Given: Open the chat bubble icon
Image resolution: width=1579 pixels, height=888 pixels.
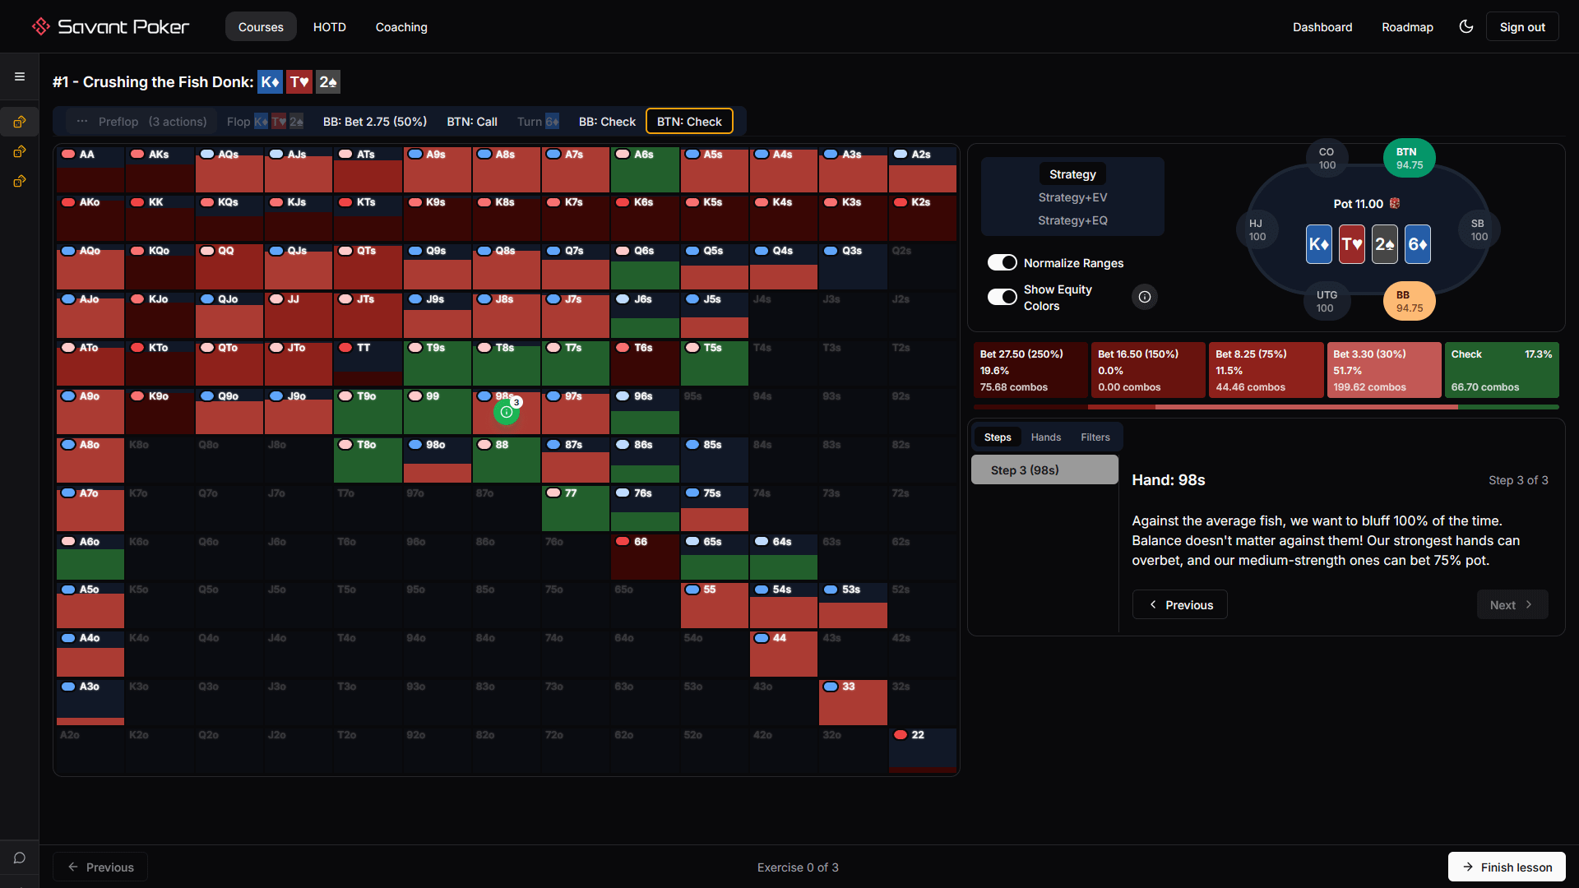Looking at the screenshot, I should tap(20, 858).
